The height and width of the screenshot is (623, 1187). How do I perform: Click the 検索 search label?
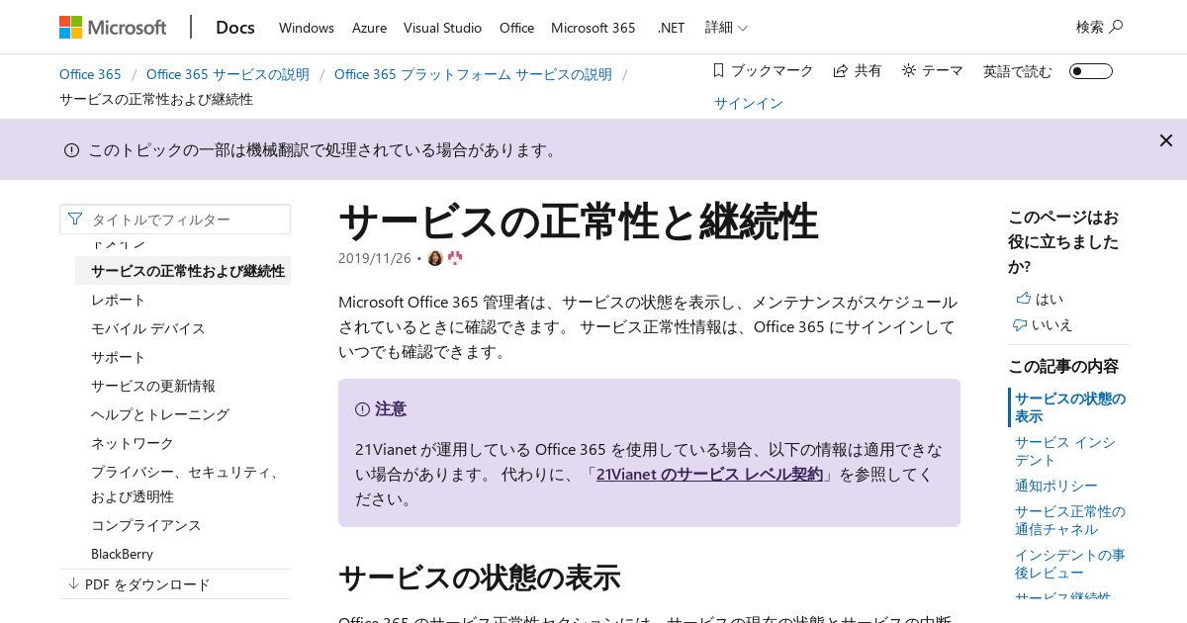click(x=1090, y=28)
